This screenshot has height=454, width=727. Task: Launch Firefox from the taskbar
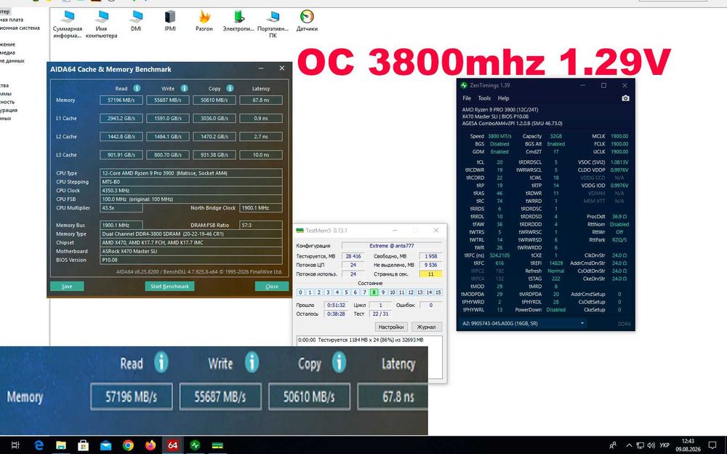[x=150, y=445]
